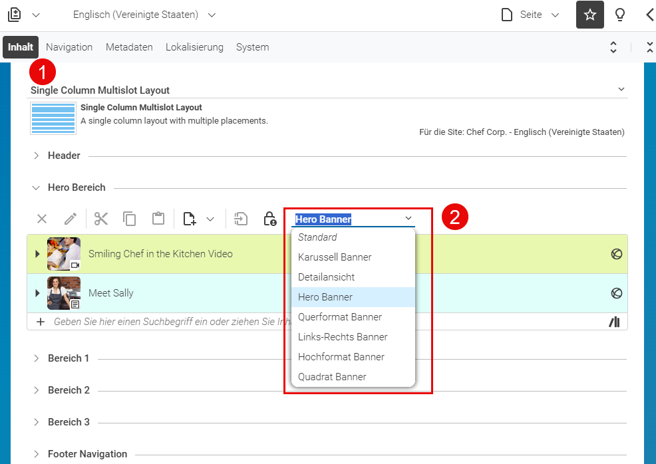Click the Hero Banner view type combo box
This screenshot has width=656, height=464.
click(x=353, y=219)
